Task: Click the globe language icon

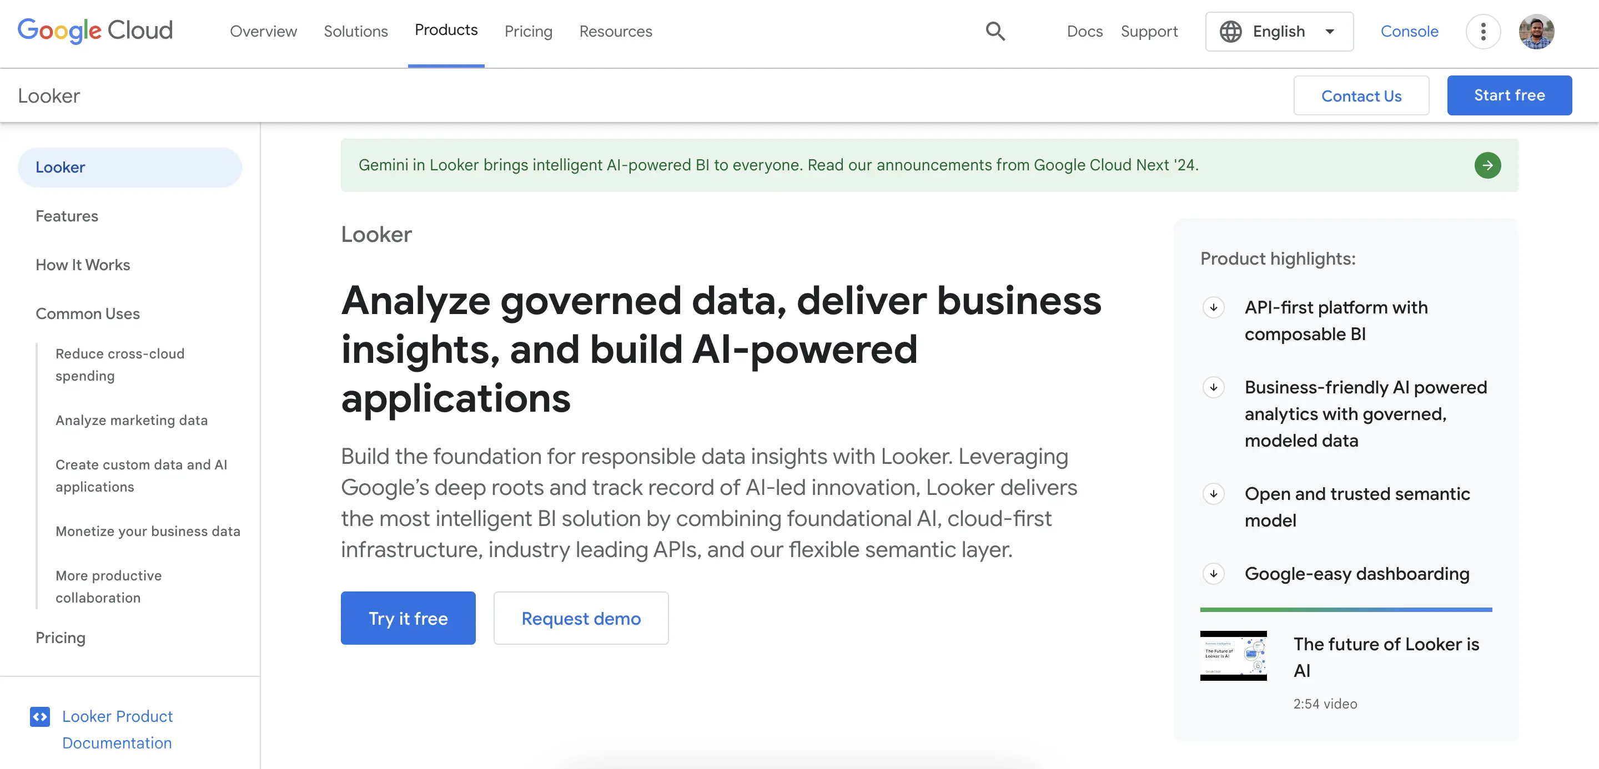Action: coord(1230,31)
